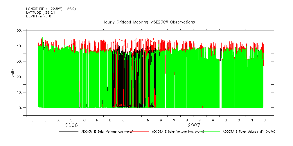Click the 2006 year label on x-axis

click(x=71, y=125)
